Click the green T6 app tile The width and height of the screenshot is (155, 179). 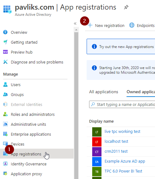pos(97,172)
